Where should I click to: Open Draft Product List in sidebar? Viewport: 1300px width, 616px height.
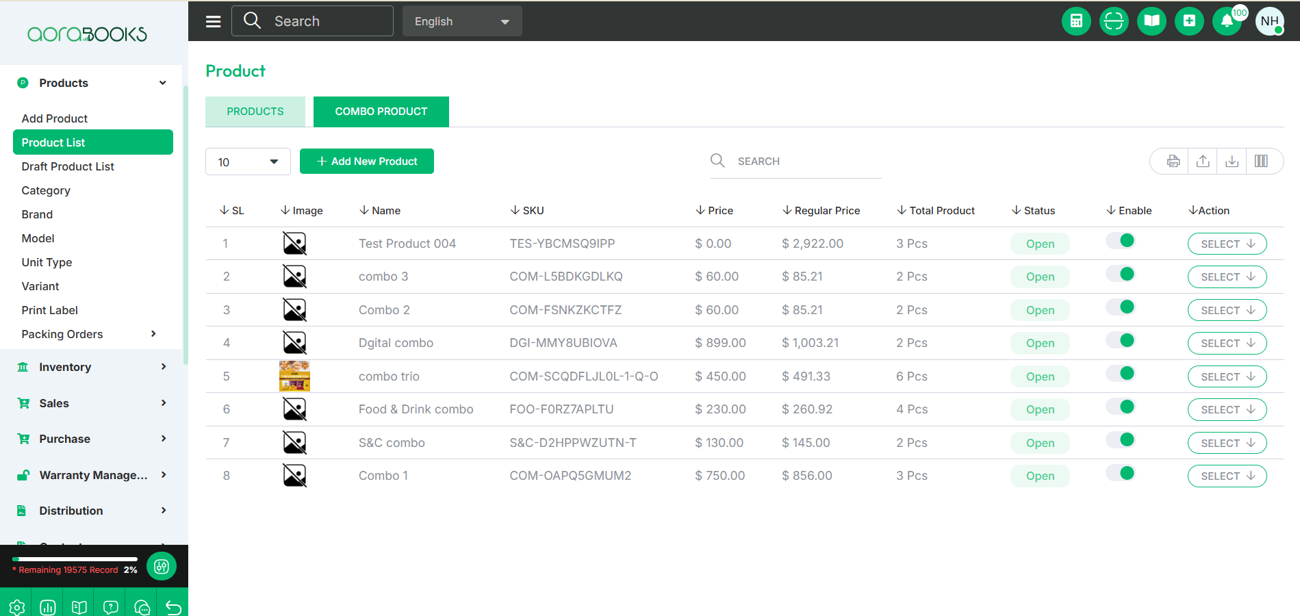(x=68, y=166)
